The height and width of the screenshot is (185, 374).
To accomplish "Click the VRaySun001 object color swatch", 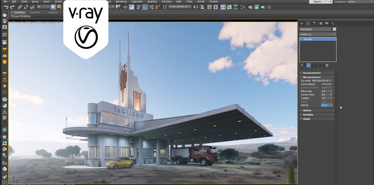I will (334, 29).
